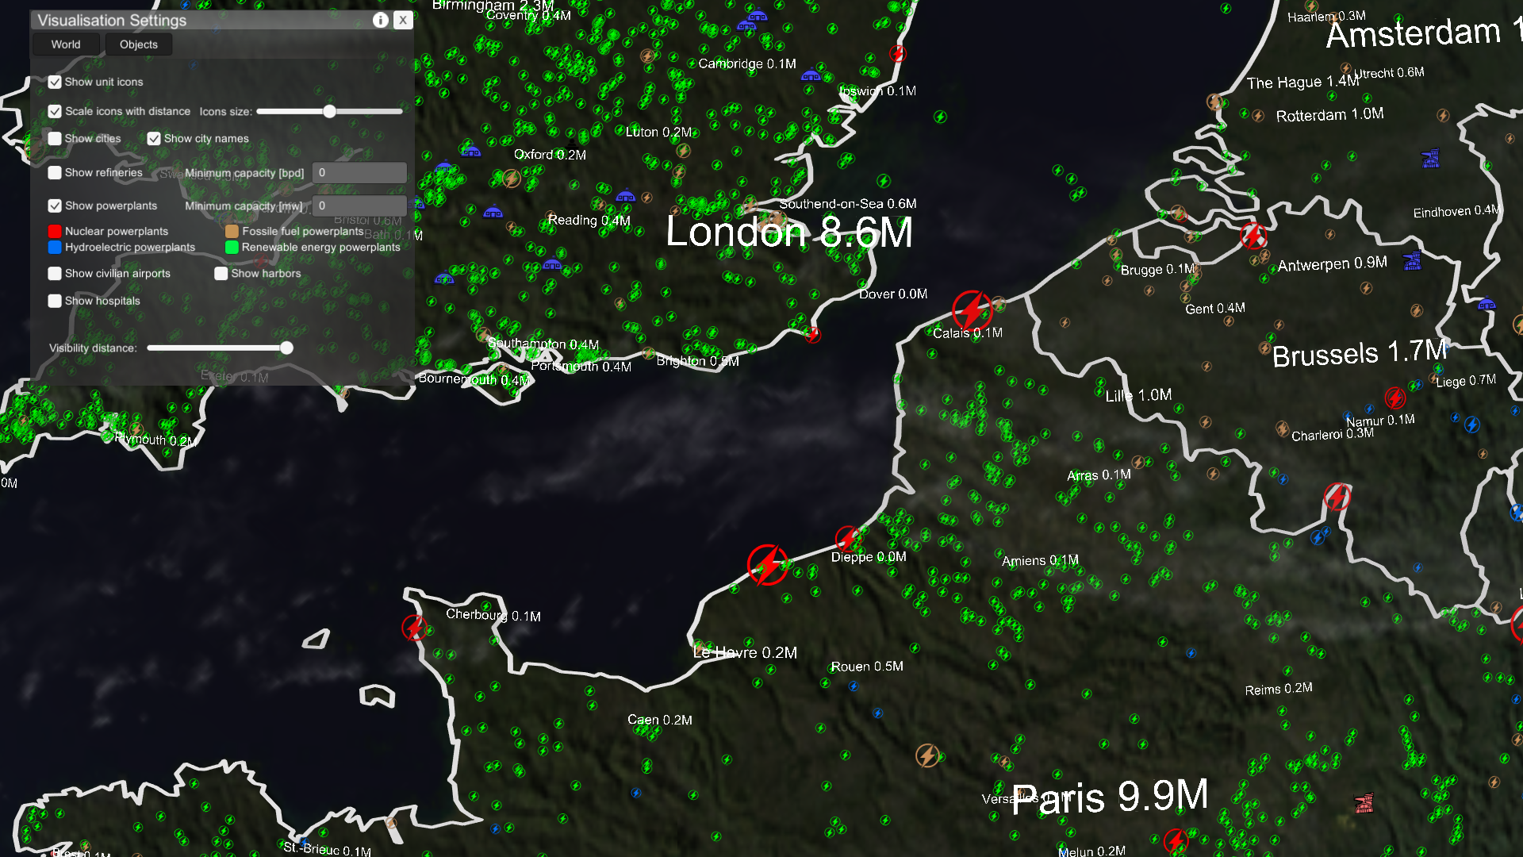Select blue base unit icon east of Cambridge
Screen dimensions: 1523x857
click(x=811, y=76)
